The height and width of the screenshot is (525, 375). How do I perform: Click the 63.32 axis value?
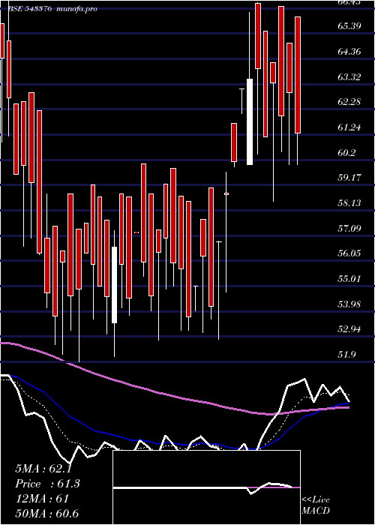(x=349, y=77)
